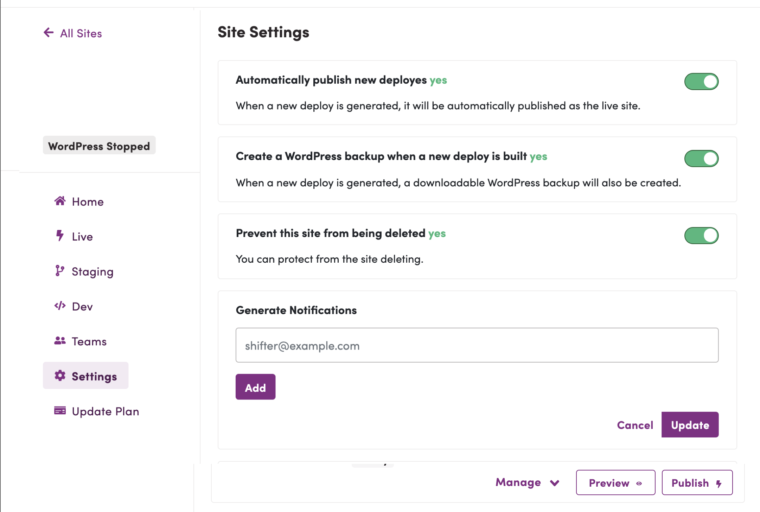Toggle Prevent this site from being deleted
The width and height of the screenshot is (760, 512).
pos(701,236)
